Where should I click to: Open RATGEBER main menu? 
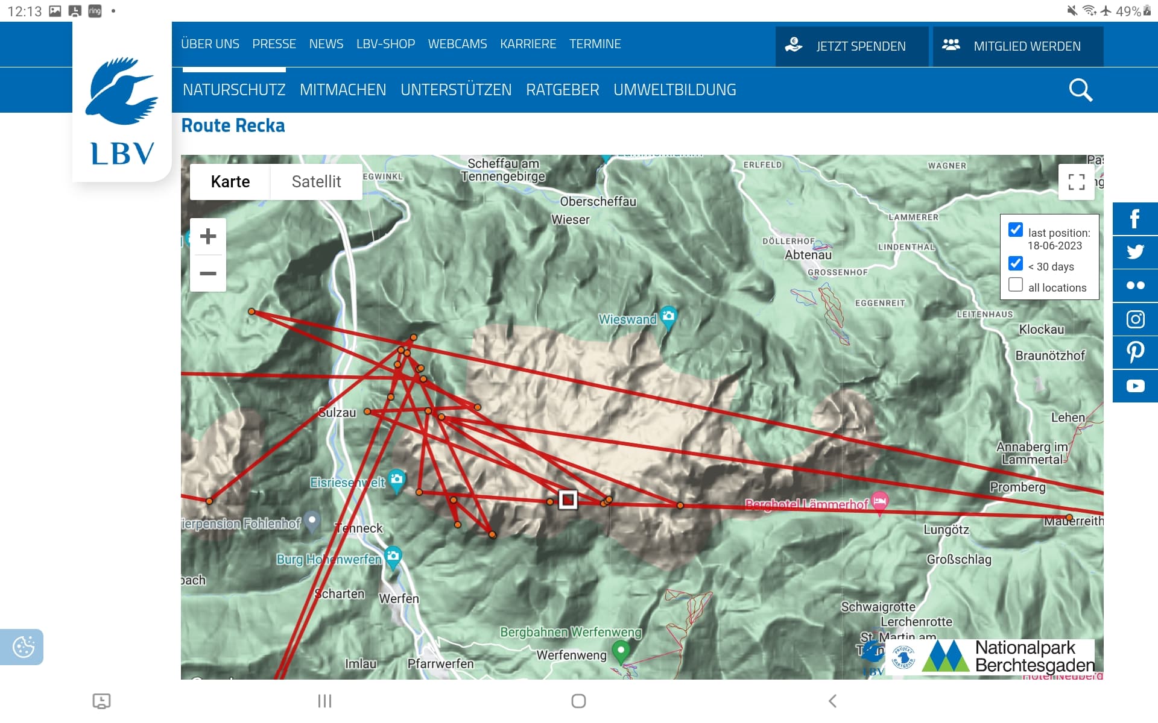pyautogui.click(x=562, y=90)
